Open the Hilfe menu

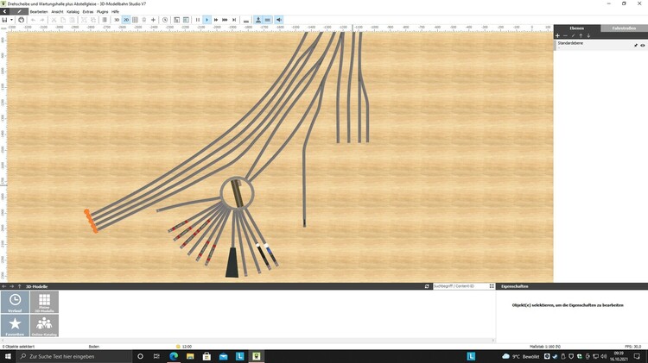115,11
